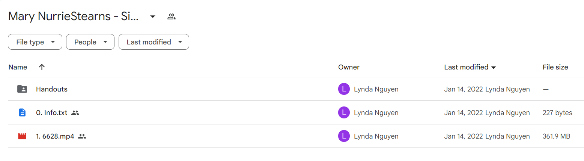Click the shared icon after 0. Info.txt
This screenshot has height=161, width=584.
pyautogui.click(x=75, y=112)
